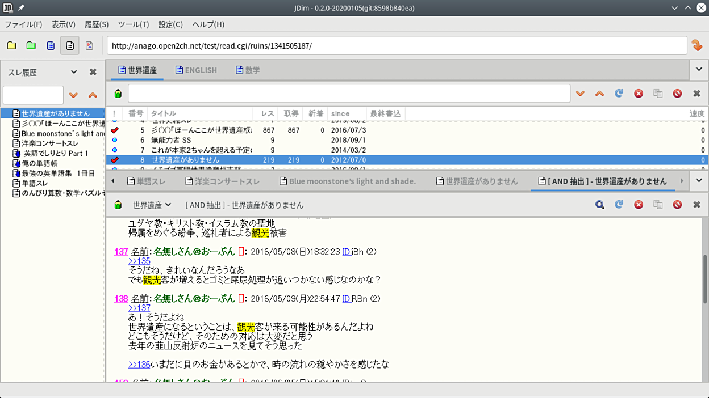Toggle the blue thread list view button
This screenshot has width=709, height=398.
pos(51,45)
